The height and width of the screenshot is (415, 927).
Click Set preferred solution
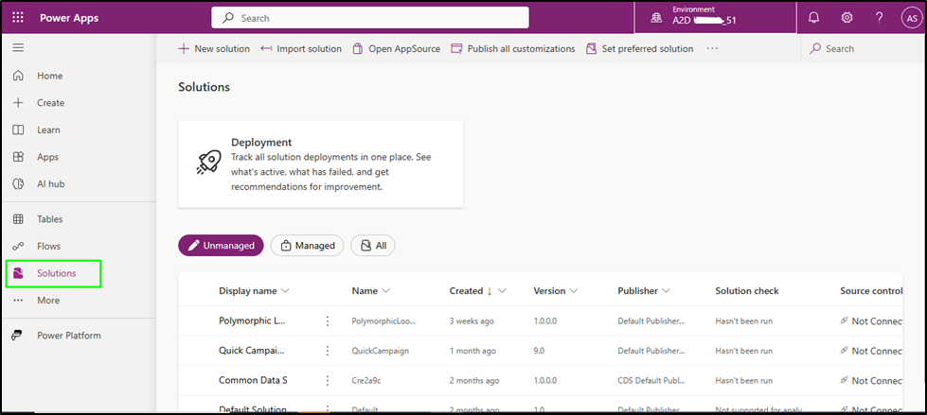640,49
